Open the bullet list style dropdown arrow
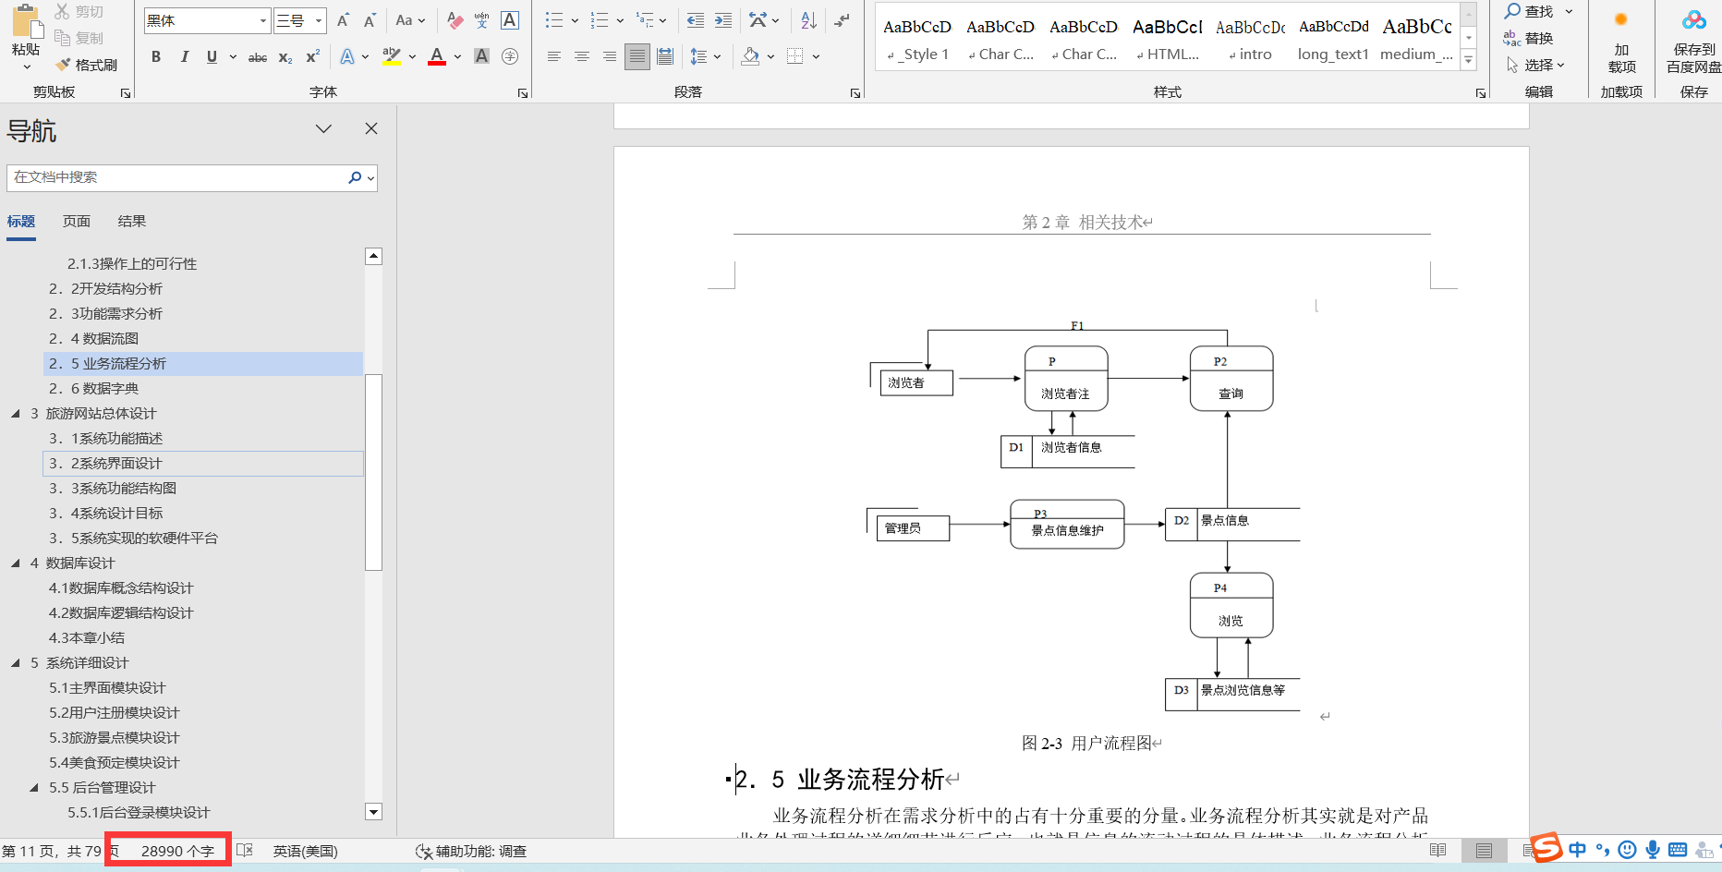 coord(574,20)
